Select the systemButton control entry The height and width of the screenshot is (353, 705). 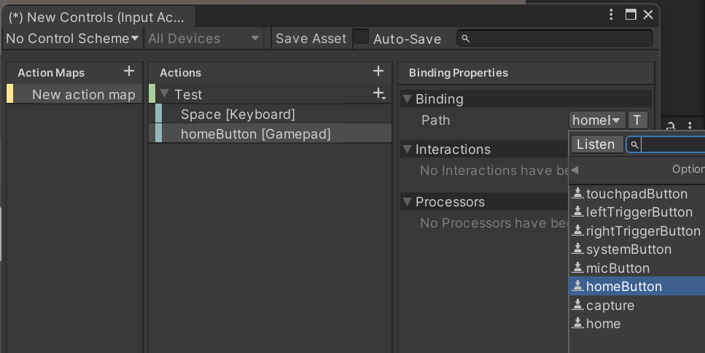(628, 249)
